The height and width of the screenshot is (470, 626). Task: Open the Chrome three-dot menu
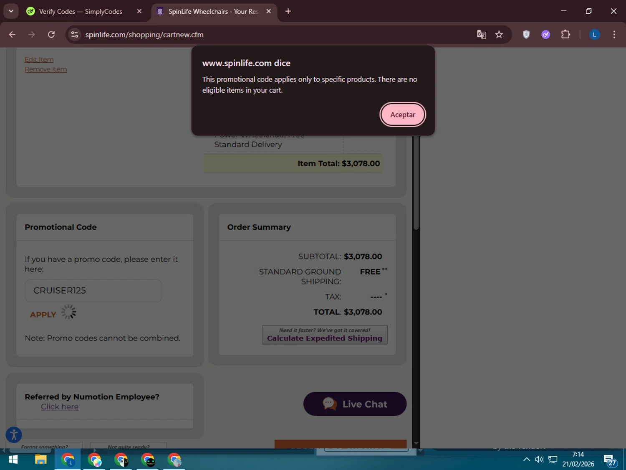[x=614, y=35]
